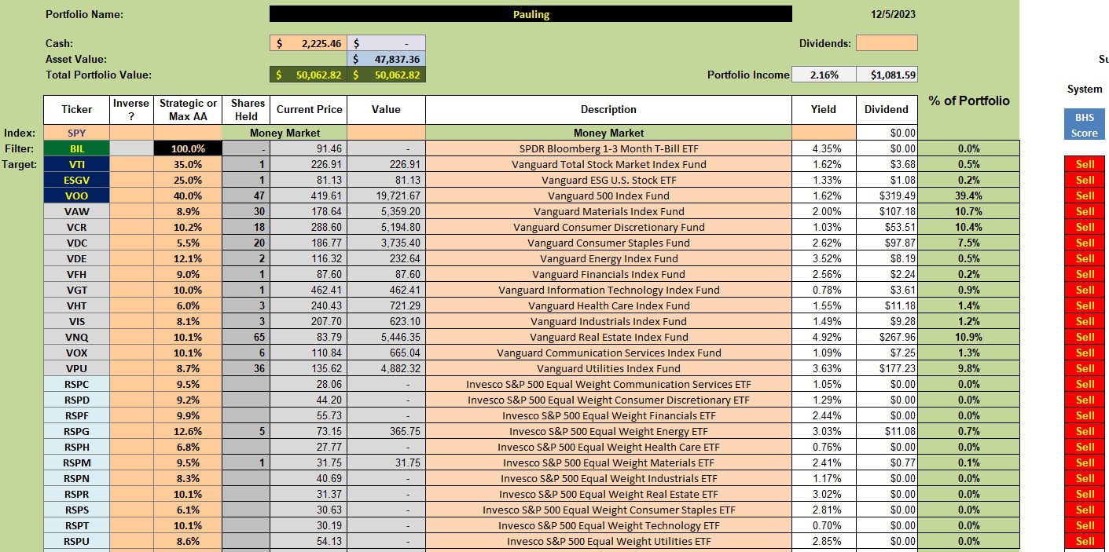Select the blue BHS Score header
Image resolution: width=1109 pixels, height=552 pixels.
pos(1085,125)
